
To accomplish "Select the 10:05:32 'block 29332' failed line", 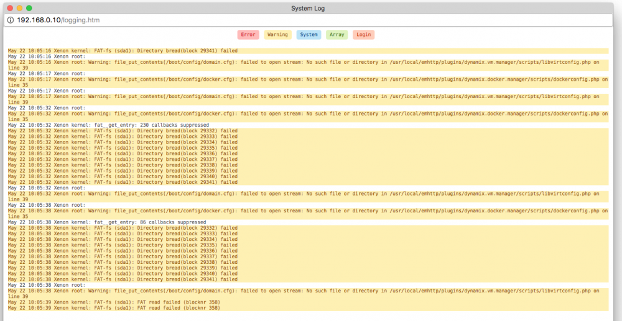I will pos(308,130).
